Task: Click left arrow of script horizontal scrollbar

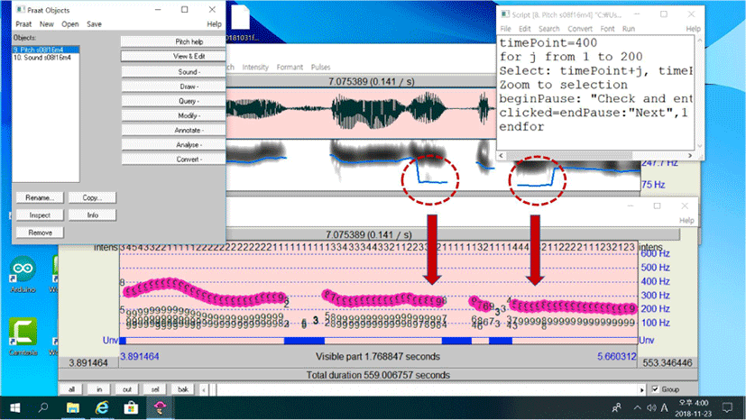Action: (502, 155)
